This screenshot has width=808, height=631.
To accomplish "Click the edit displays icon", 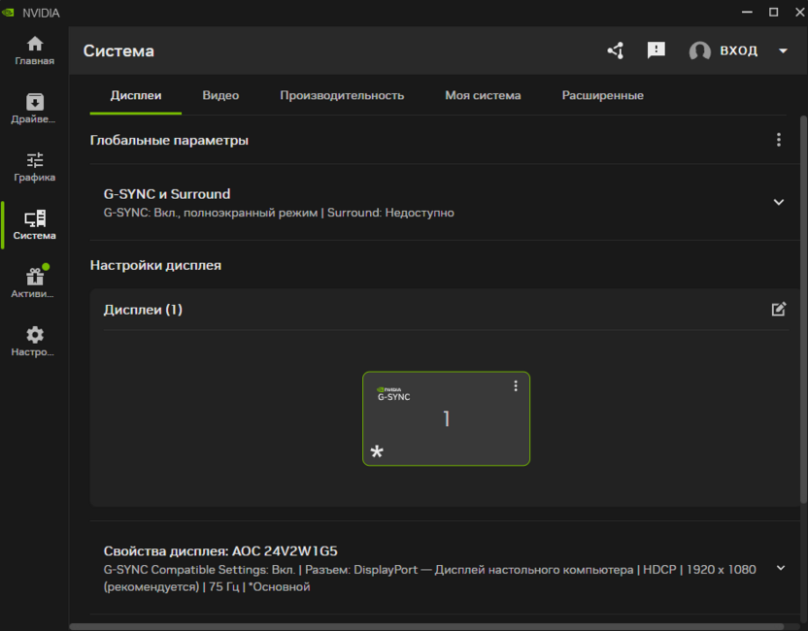I will (779, 309).
